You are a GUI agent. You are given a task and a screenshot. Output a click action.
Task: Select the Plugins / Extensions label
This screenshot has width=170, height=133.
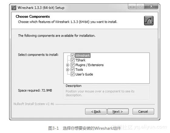pyautogui.click(x=90, y=65)
